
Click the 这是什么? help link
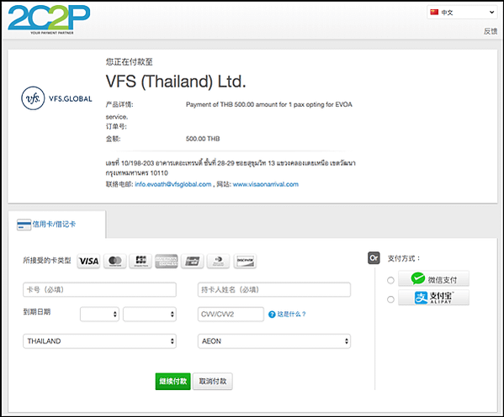[291, 314]
